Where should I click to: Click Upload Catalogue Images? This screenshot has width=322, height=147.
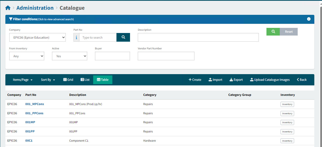[270, 80]
